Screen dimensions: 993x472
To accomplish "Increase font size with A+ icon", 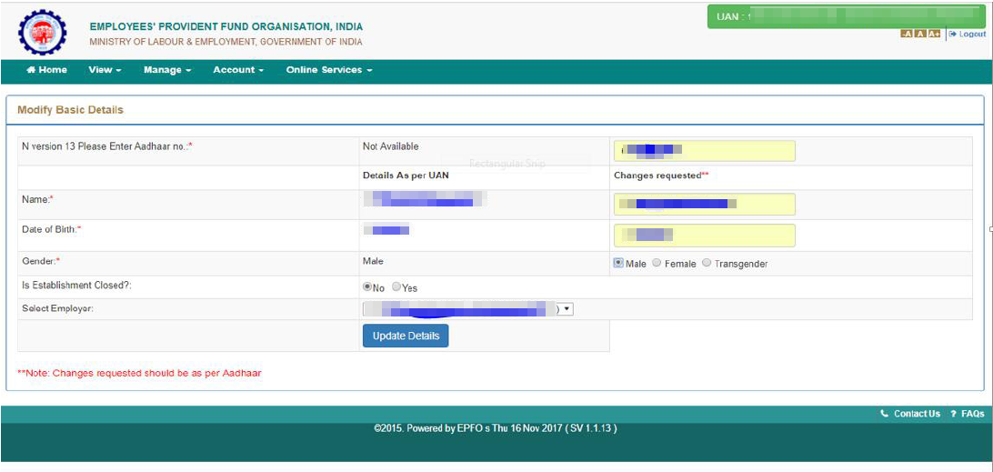I will click(x=934, y=35).
